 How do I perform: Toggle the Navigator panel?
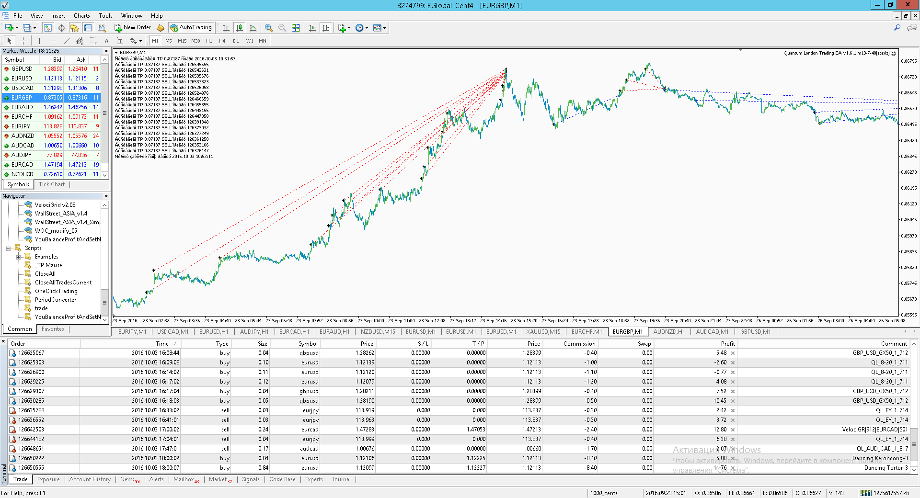[75, 28]
